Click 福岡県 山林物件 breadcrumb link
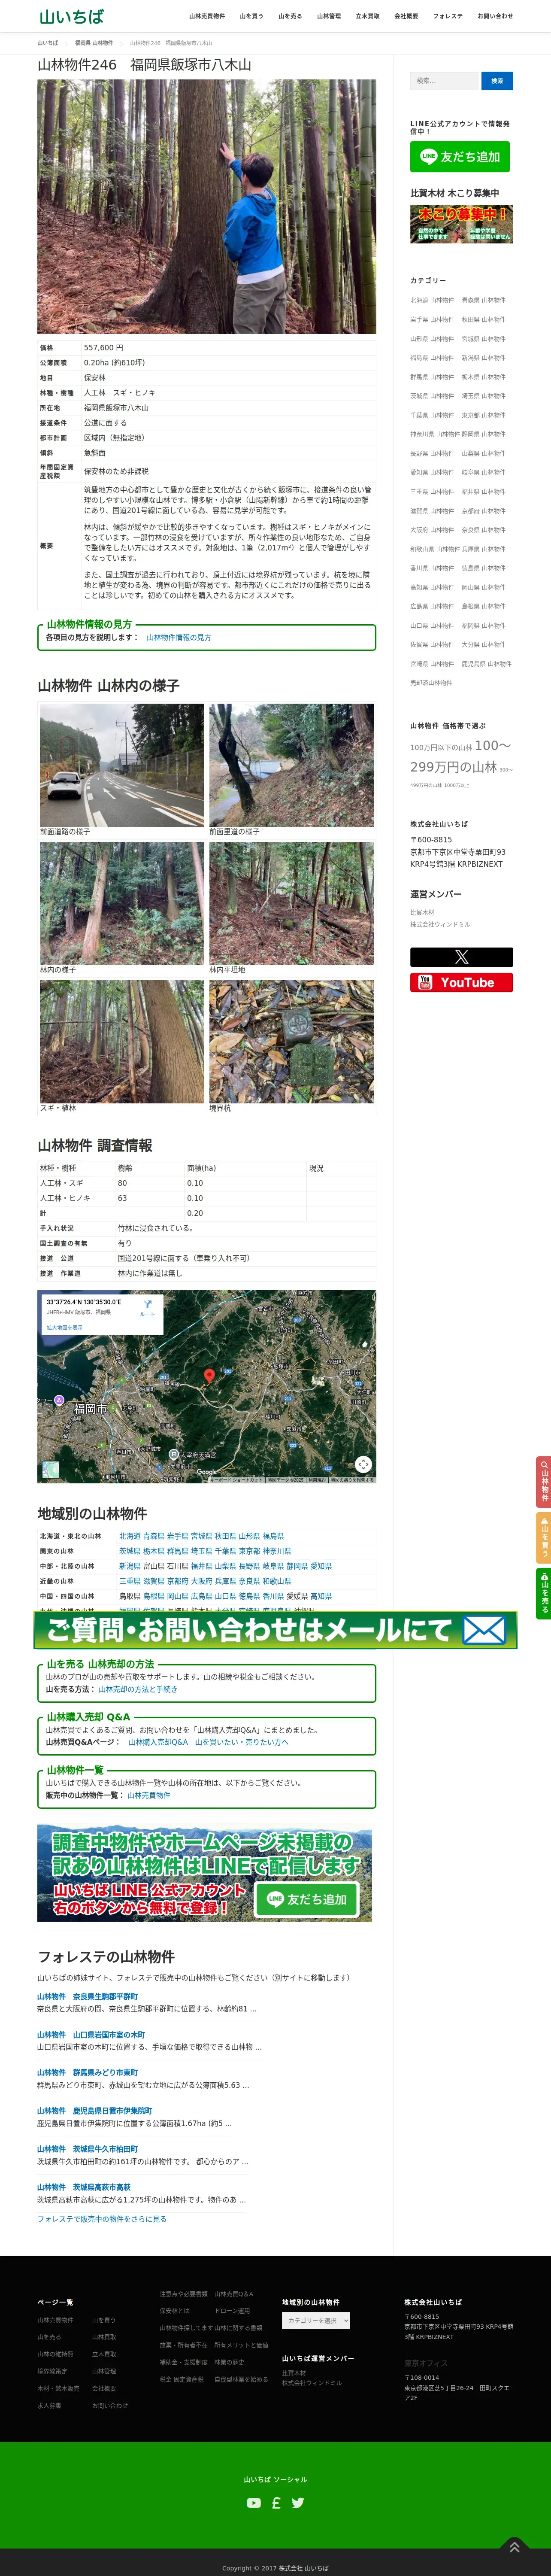Viewport: 551px width, 2576px height. [x=94, y=43]
